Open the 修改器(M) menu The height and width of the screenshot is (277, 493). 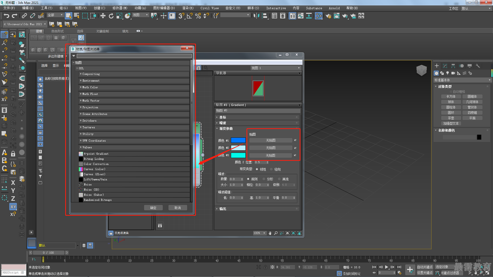point(120,8)
